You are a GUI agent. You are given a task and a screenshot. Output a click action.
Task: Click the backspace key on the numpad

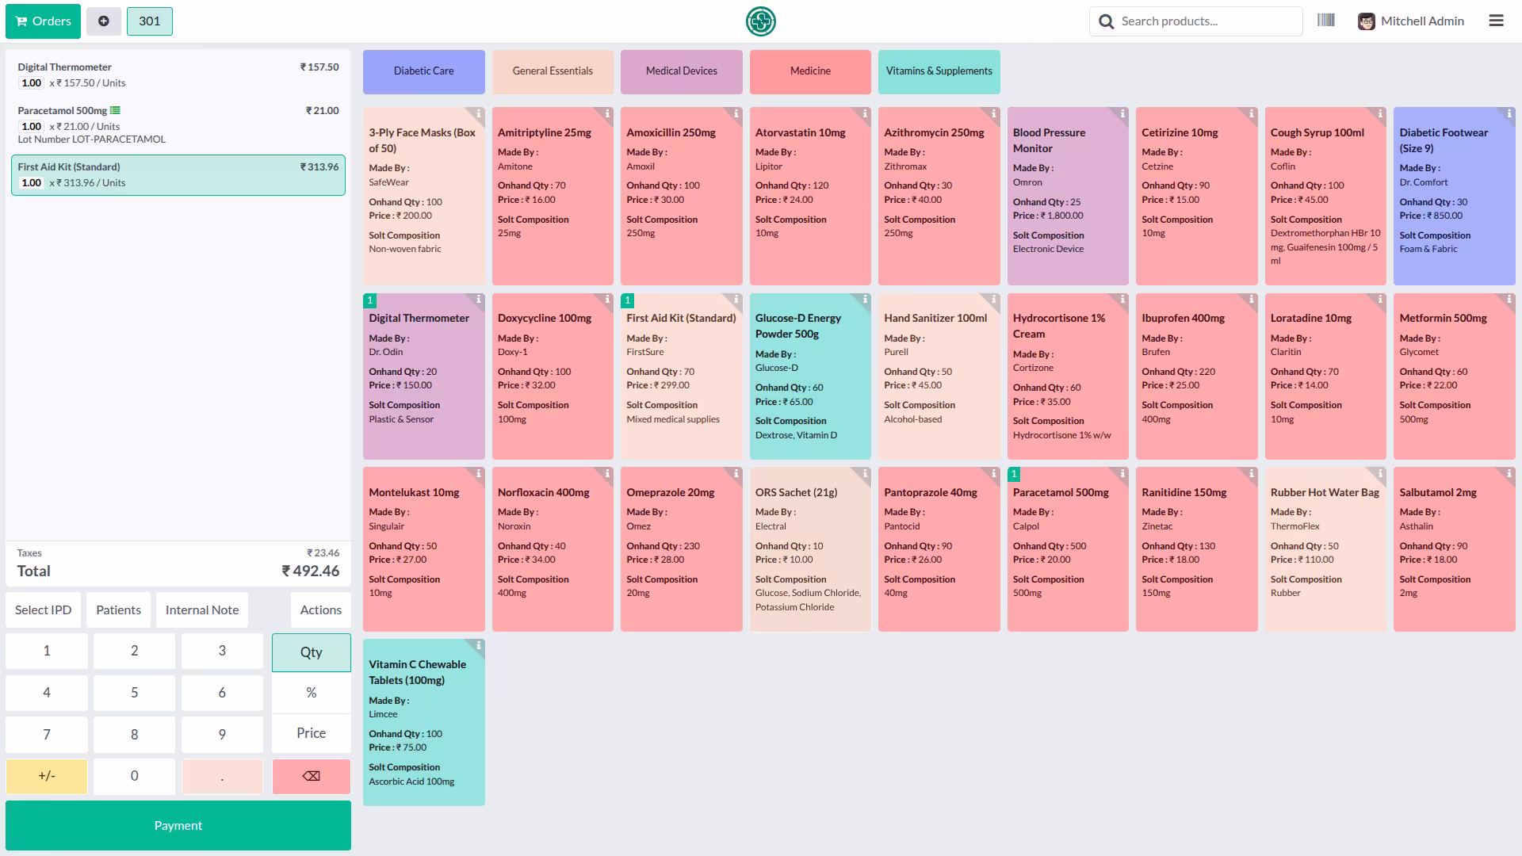[312, 776]
